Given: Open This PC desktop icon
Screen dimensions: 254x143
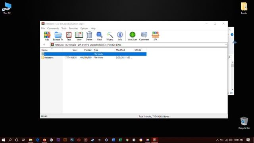Looking at the screenshot, I should [7, 8].
